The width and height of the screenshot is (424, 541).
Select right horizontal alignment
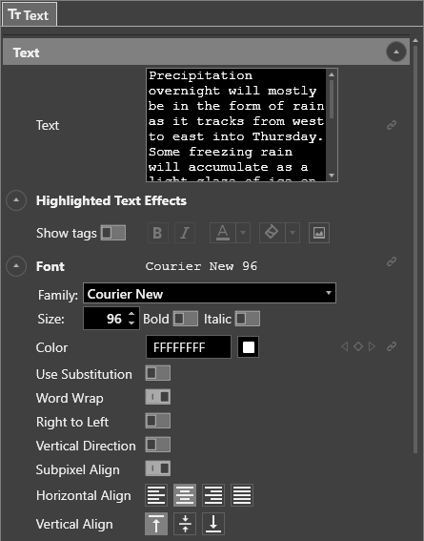(213, 495)
